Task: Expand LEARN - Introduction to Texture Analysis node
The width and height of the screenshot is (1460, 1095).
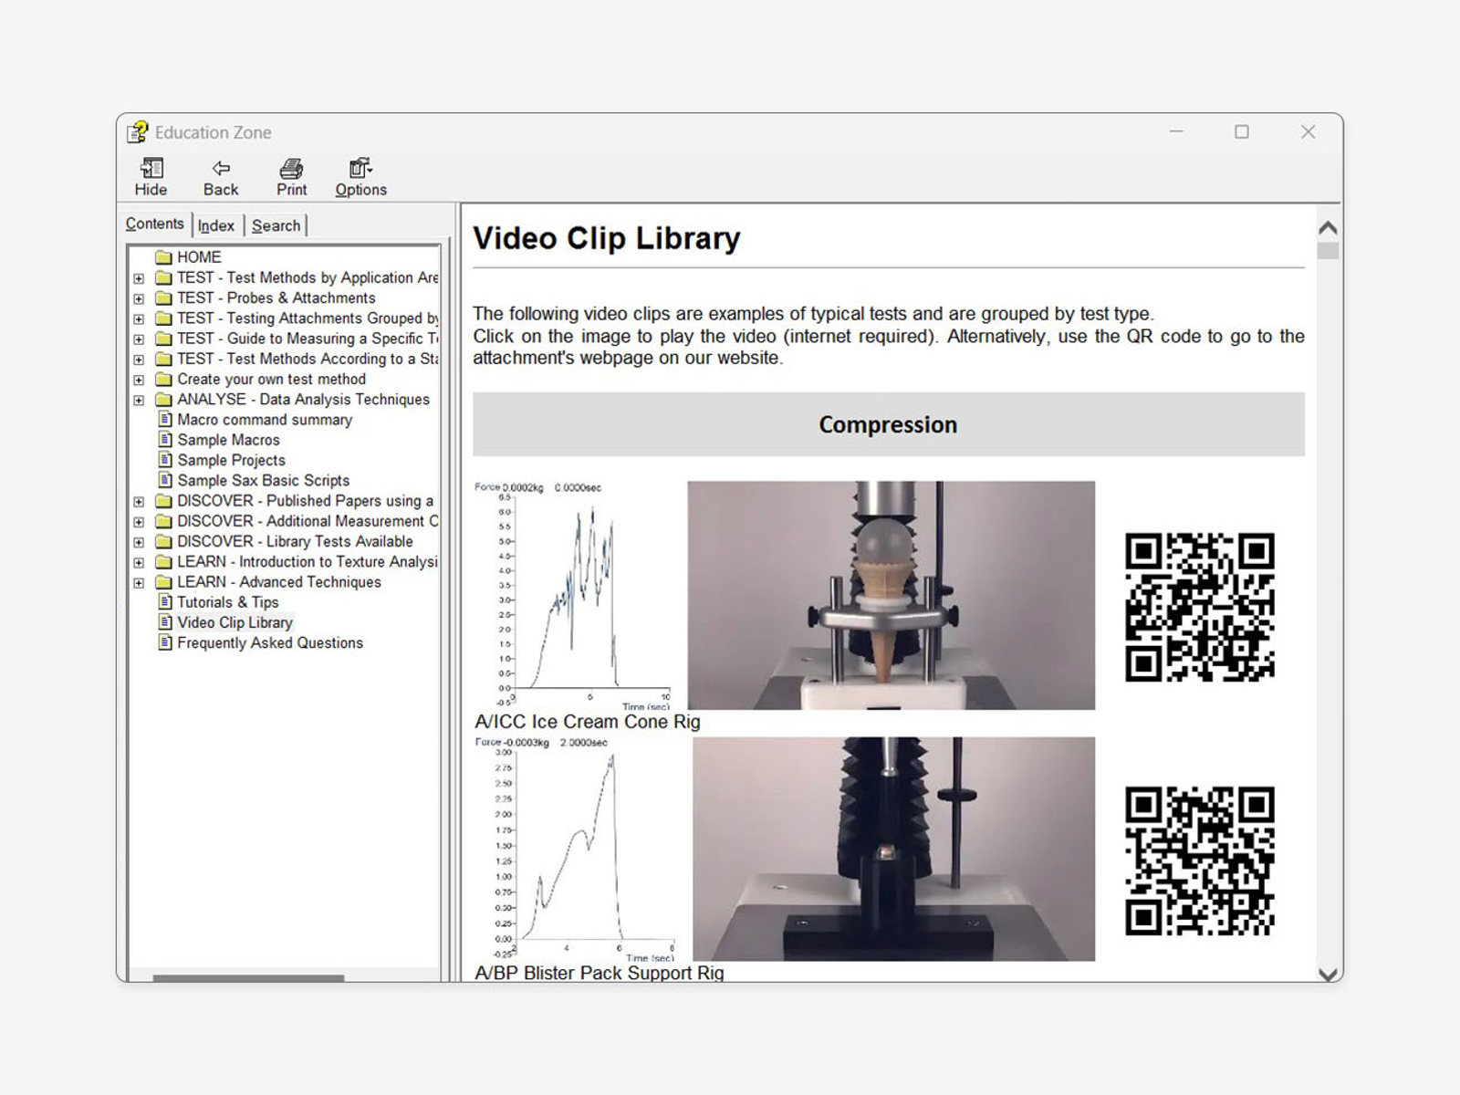Action: click(139, 562)
